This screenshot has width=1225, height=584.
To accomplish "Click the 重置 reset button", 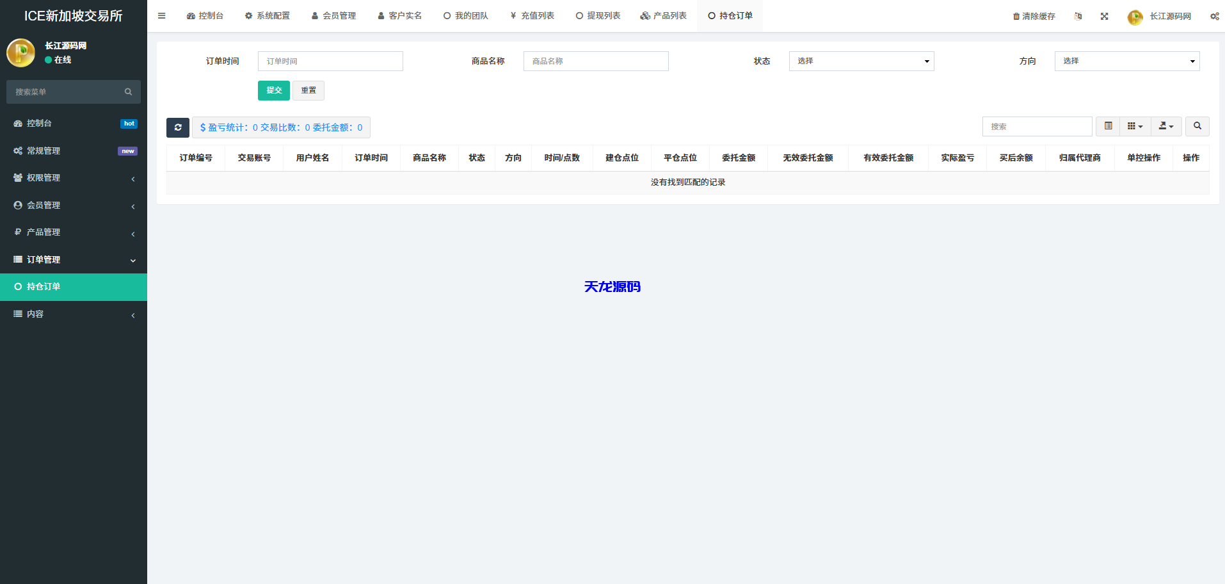I will [308, 90].
